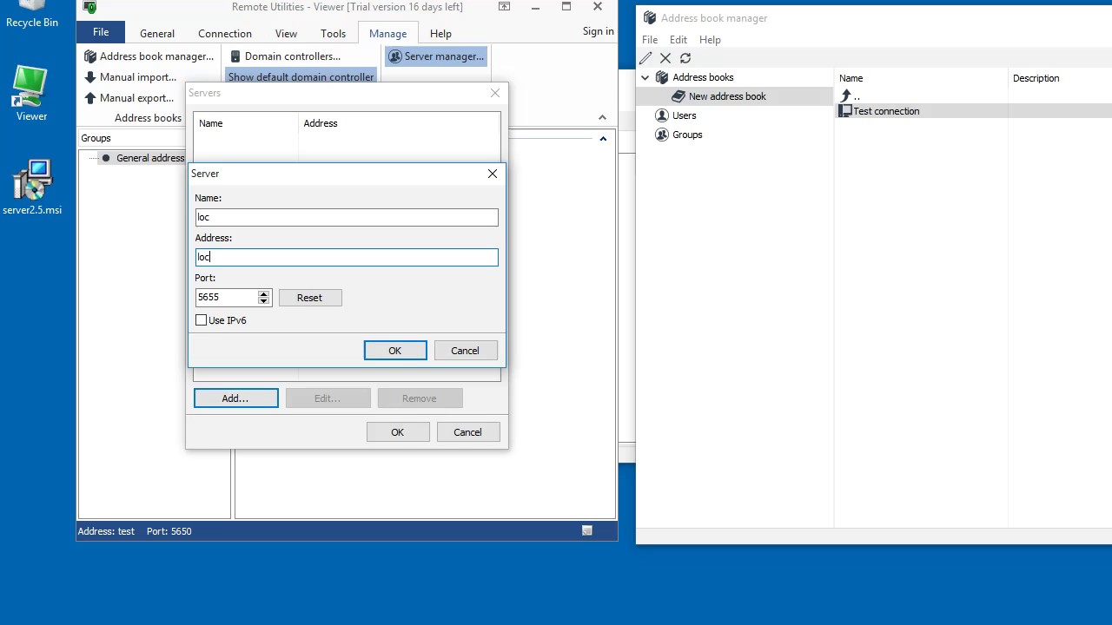Collapse the Address books tree node

tap(645, 77)
